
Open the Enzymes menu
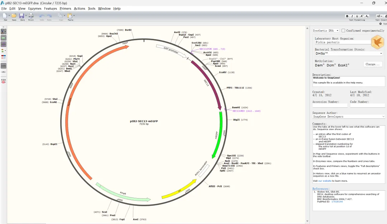point(35,8)
